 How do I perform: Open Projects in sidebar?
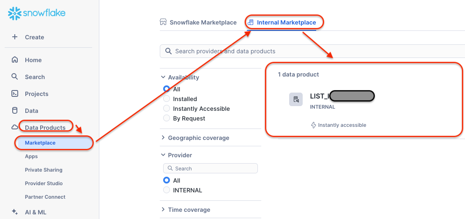[x=36, y=94]
